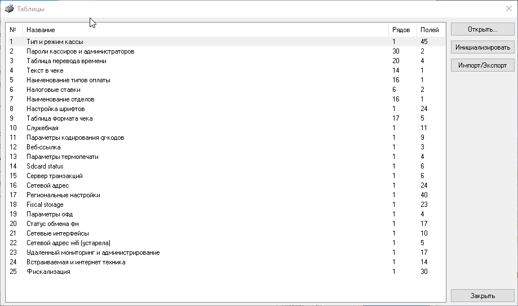The width and height of the screenshot is (518, 306).
Task: Select the Sdcard status row
Action: click(x=45, y=166)
